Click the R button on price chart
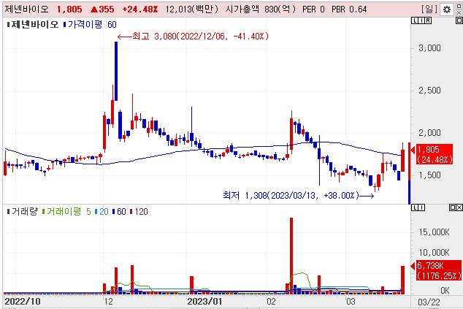 click(x=428, y=20)
